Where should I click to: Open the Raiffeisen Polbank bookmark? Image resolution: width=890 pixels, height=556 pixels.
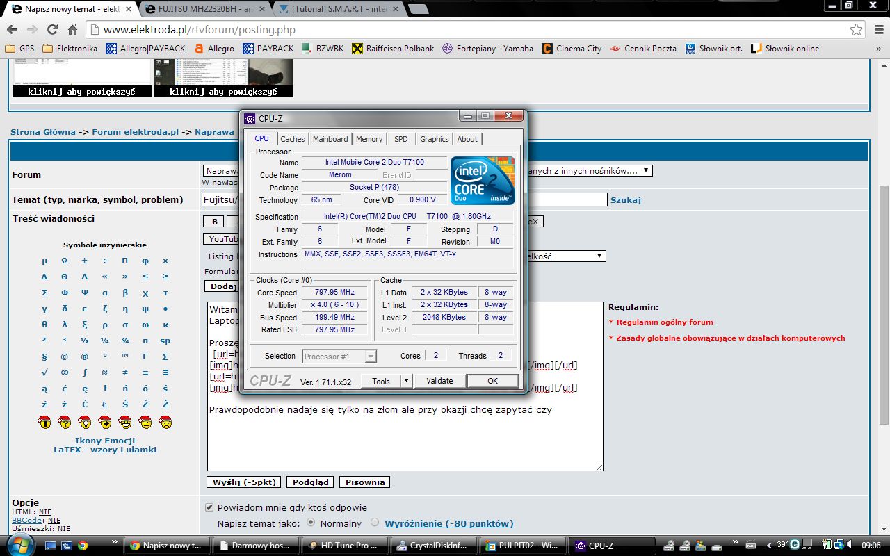point(392,49)
